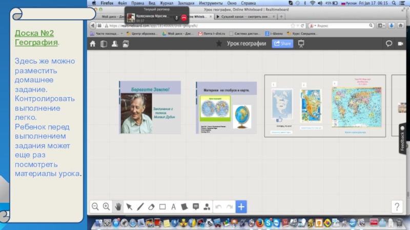Viewport: 410px width, 230px height.
Task: Hang up the call with red button
Action: [x=184, y=17]
